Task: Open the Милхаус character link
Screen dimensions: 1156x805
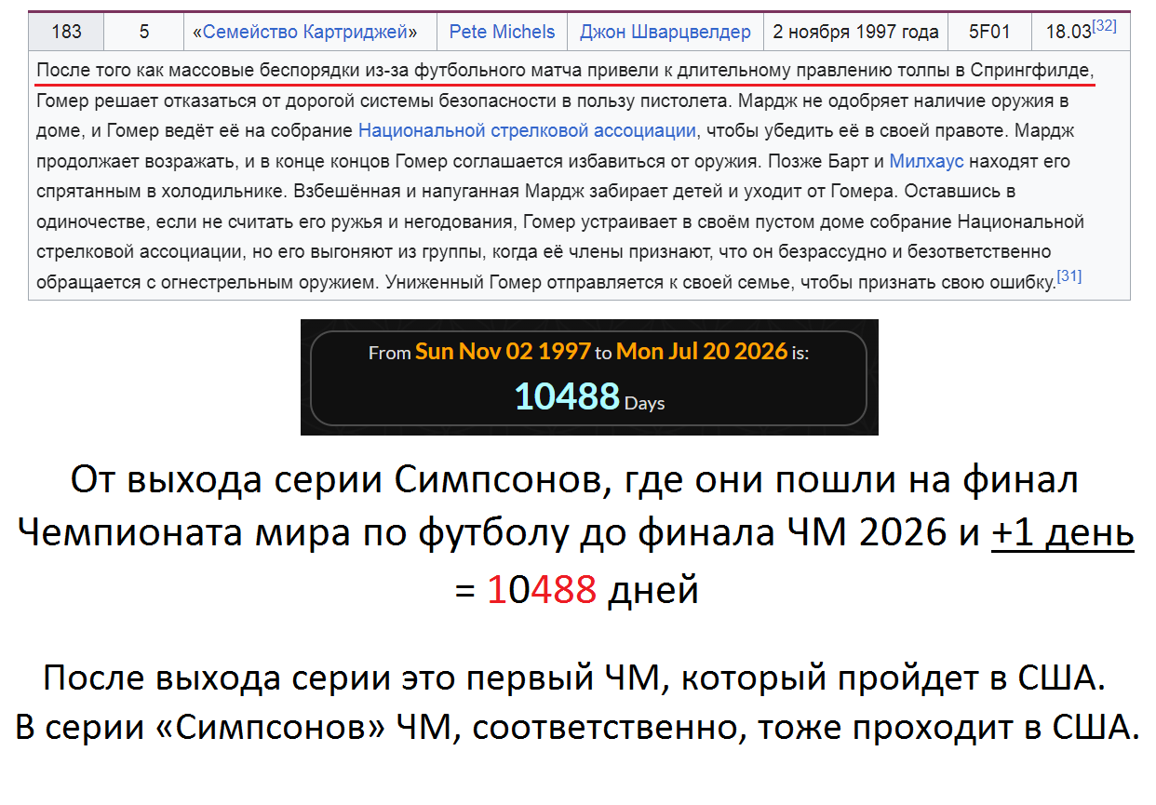Action: pyautogui.click(x=928, y=161)
